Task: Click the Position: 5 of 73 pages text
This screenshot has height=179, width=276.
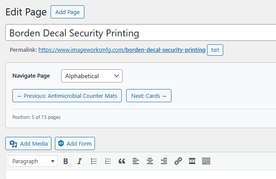Action: [x=36, y=117]
